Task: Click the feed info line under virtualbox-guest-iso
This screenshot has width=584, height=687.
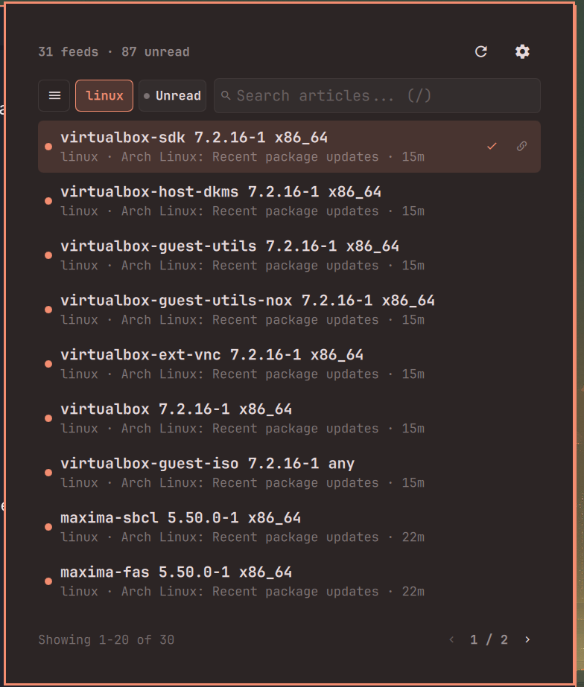Action: point(242,483)
